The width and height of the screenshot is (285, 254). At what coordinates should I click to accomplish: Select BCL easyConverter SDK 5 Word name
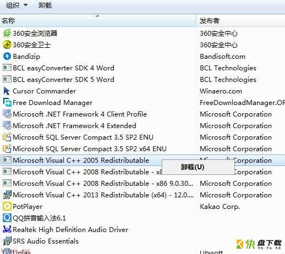(x=63, y=80)
